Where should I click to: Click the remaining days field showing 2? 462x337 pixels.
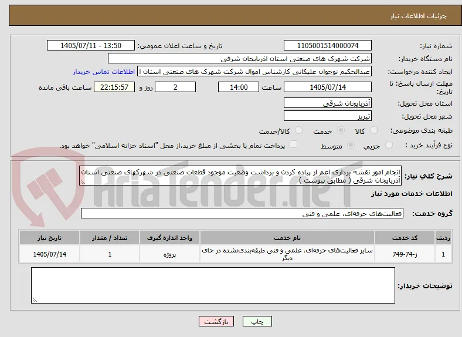175,87
